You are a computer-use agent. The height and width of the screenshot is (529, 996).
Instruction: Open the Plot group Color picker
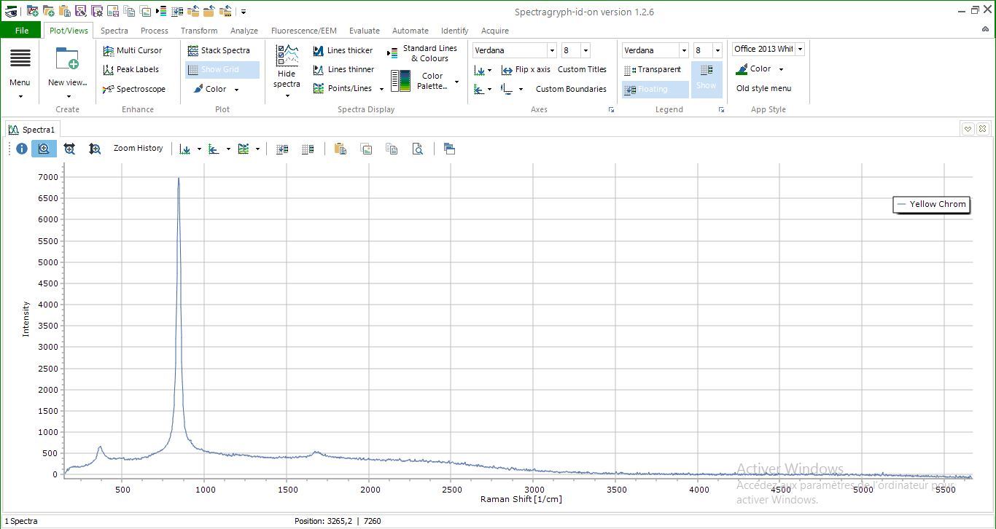pyautogui.click(x=216, y=89)
